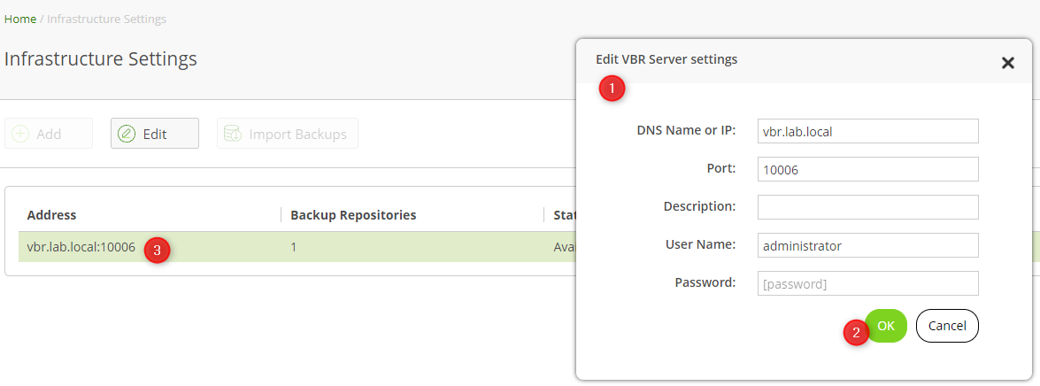The image size is (1040, 386).
Task: Click the Infrastructure Settings breadcrumb text
Action: click(106, 19)
